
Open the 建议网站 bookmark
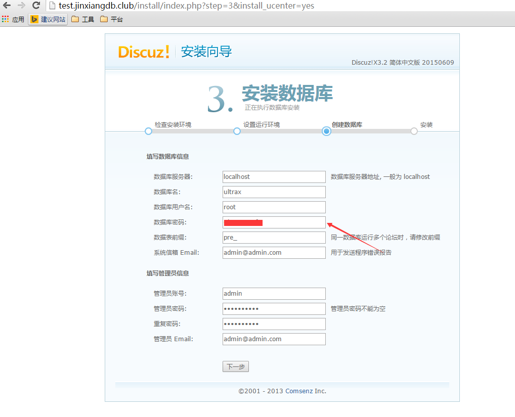[x=48, y=19]
